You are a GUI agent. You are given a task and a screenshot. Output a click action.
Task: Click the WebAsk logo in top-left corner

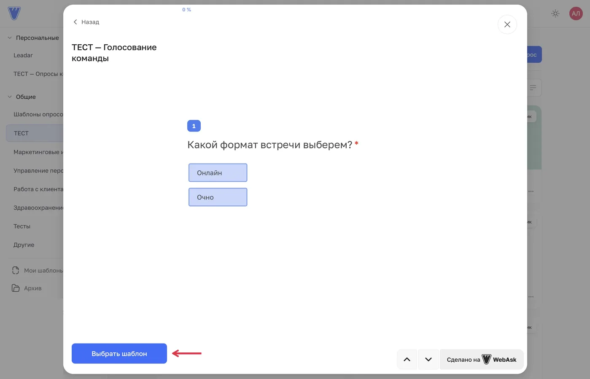point(14,13)
